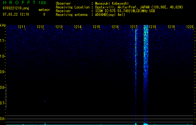Image resolution: width=196 pixels, height=125 pixels.
Task: Click the 0.8 kHz axis label
Action: (2, 87)
